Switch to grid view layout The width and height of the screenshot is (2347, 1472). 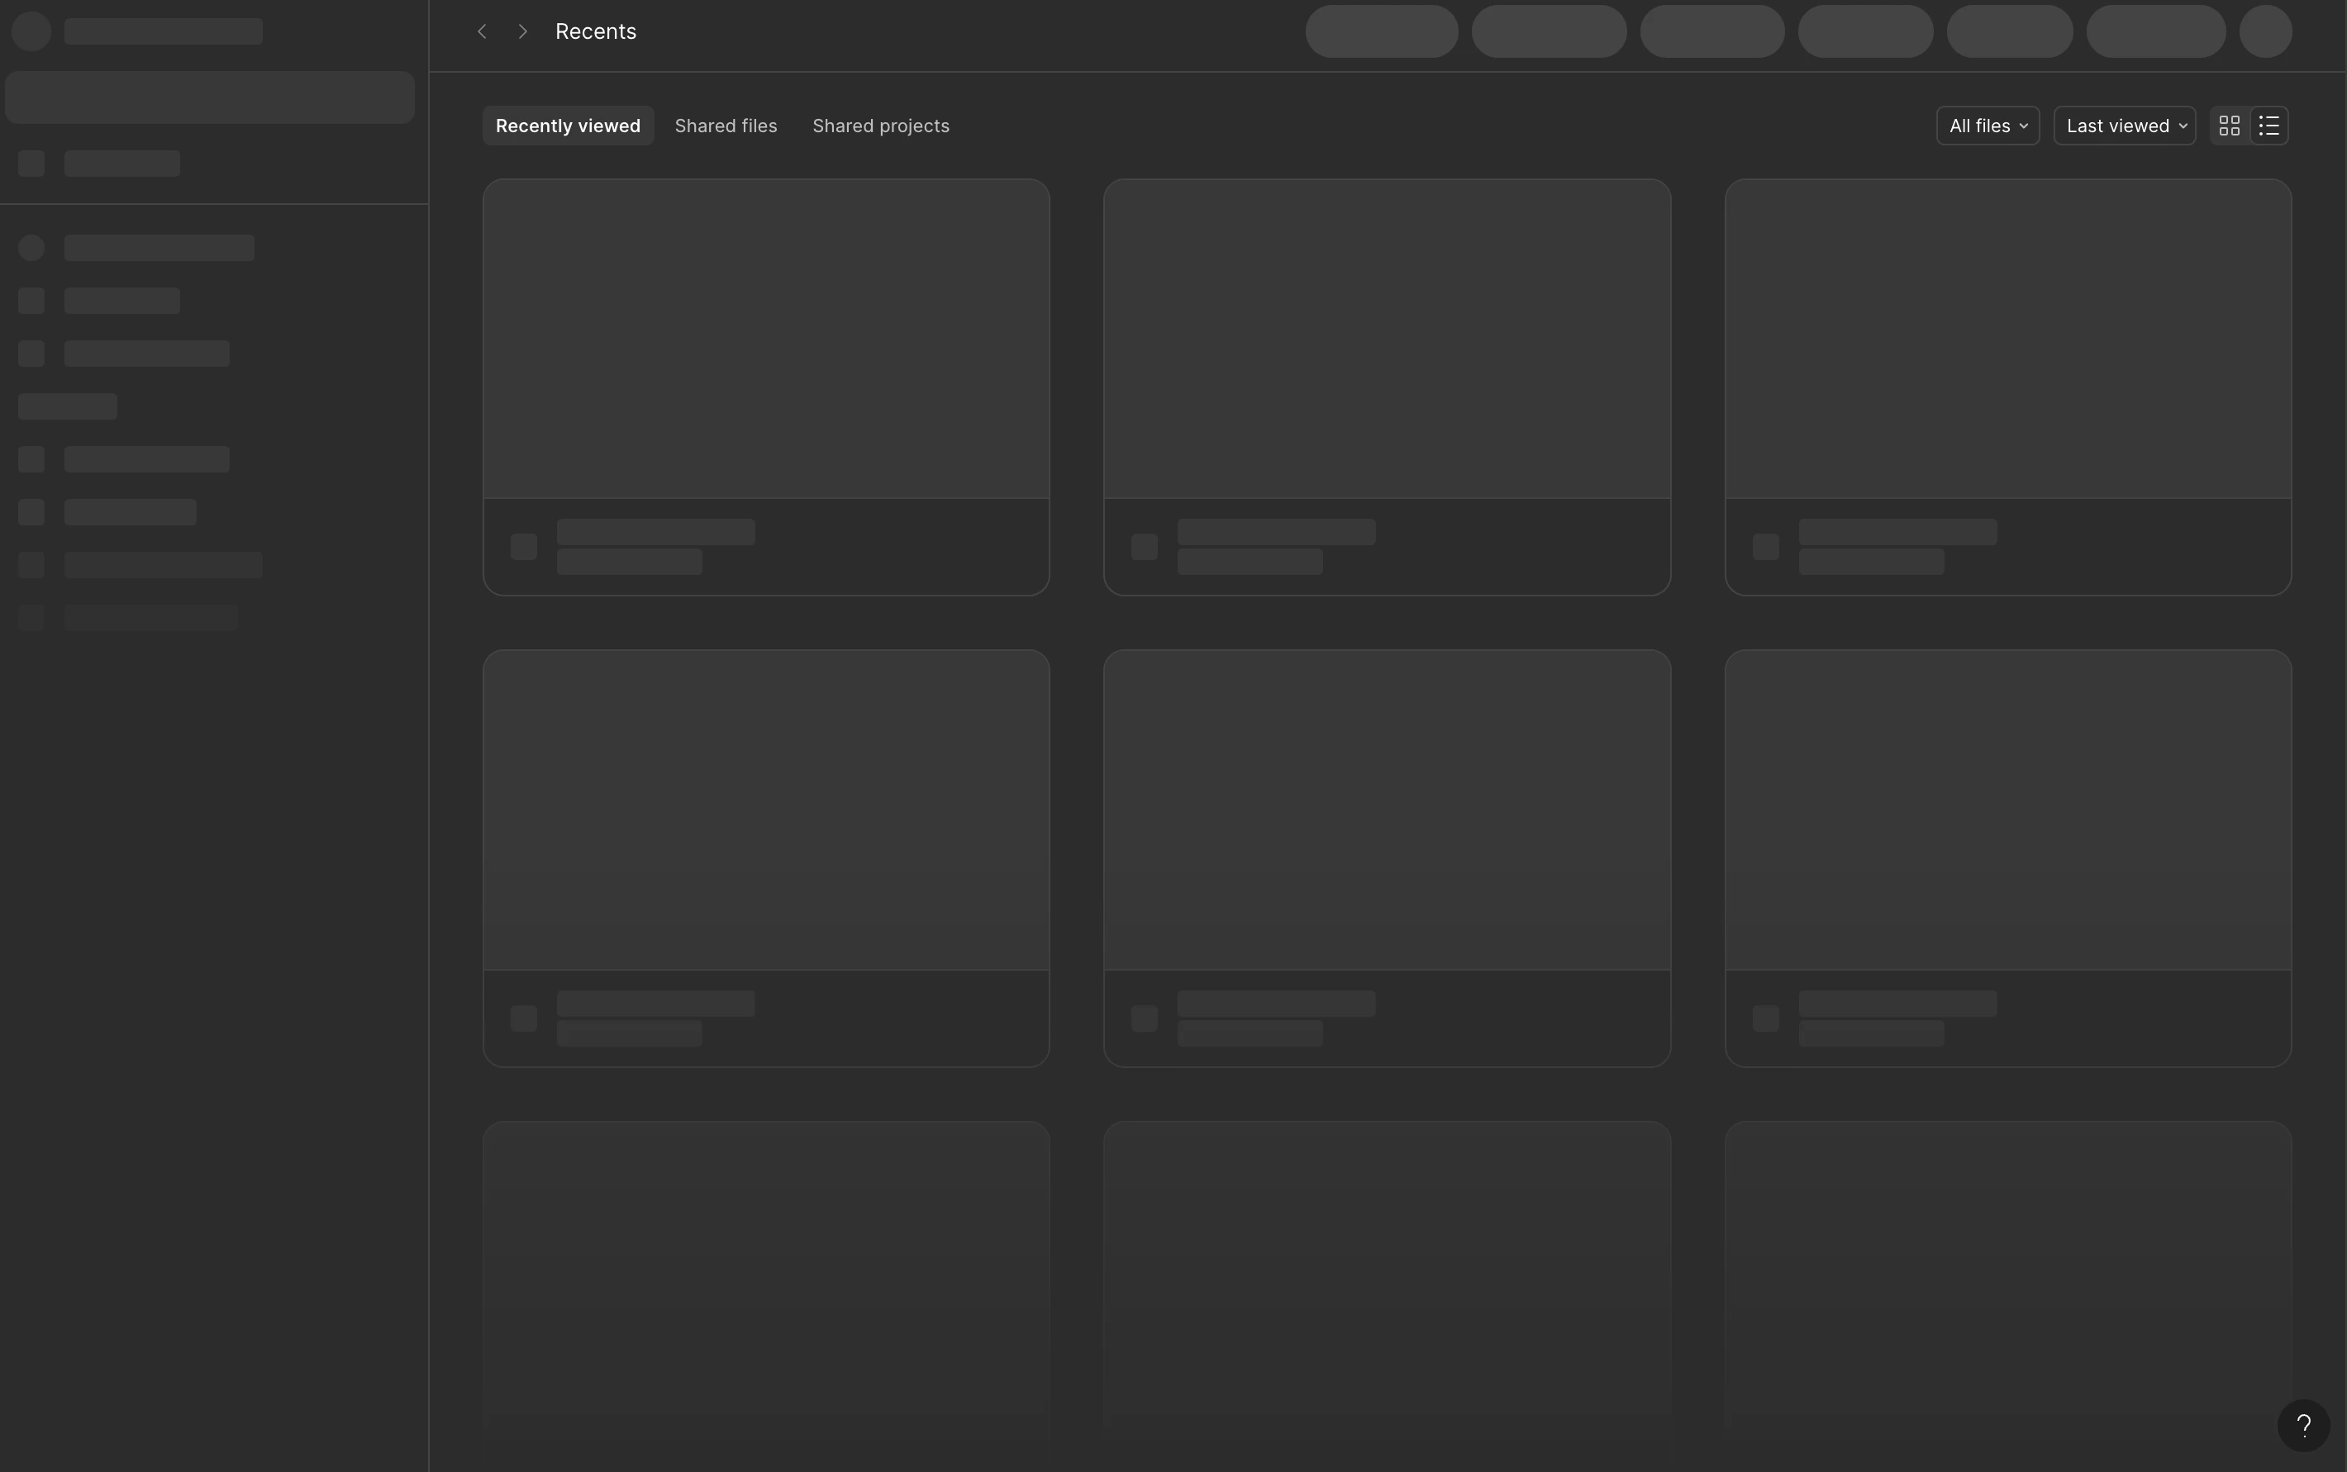point(2229,126)
